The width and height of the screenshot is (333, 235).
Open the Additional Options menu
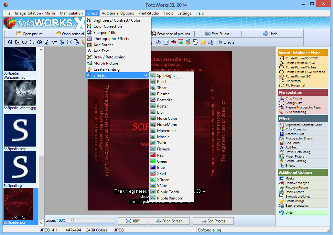[x=118, y=13]
